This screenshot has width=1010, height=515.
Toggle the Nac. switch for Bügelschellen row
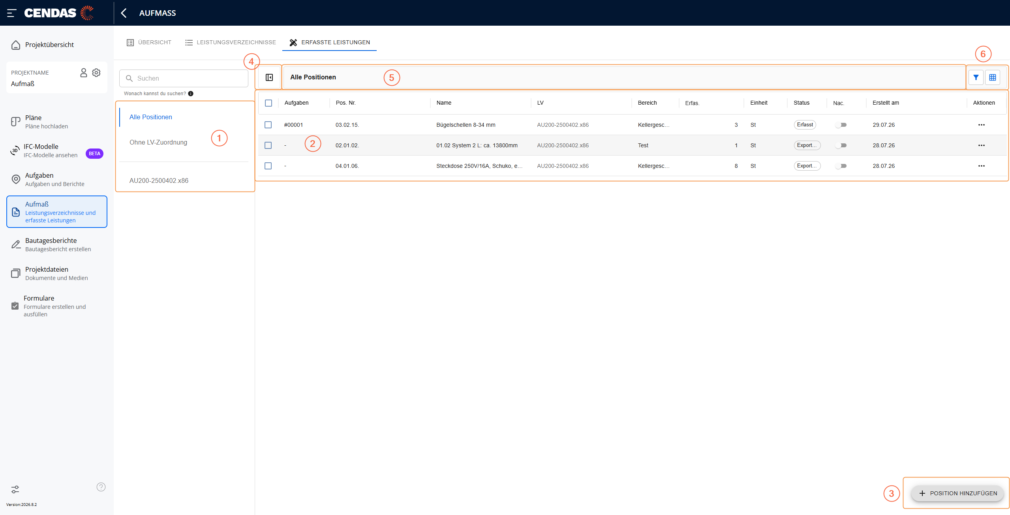[x=841, y=125]
